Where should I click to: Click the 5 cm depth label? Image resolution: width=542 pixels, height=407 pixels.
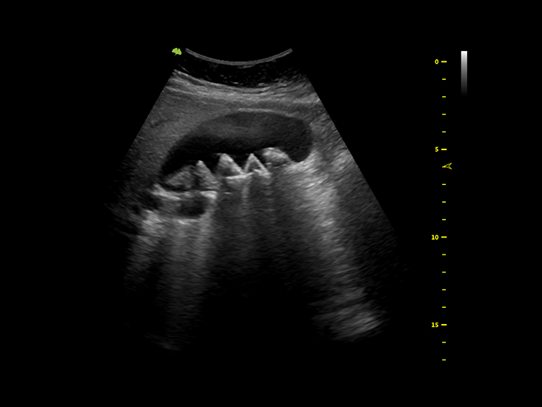coord(437,149)
